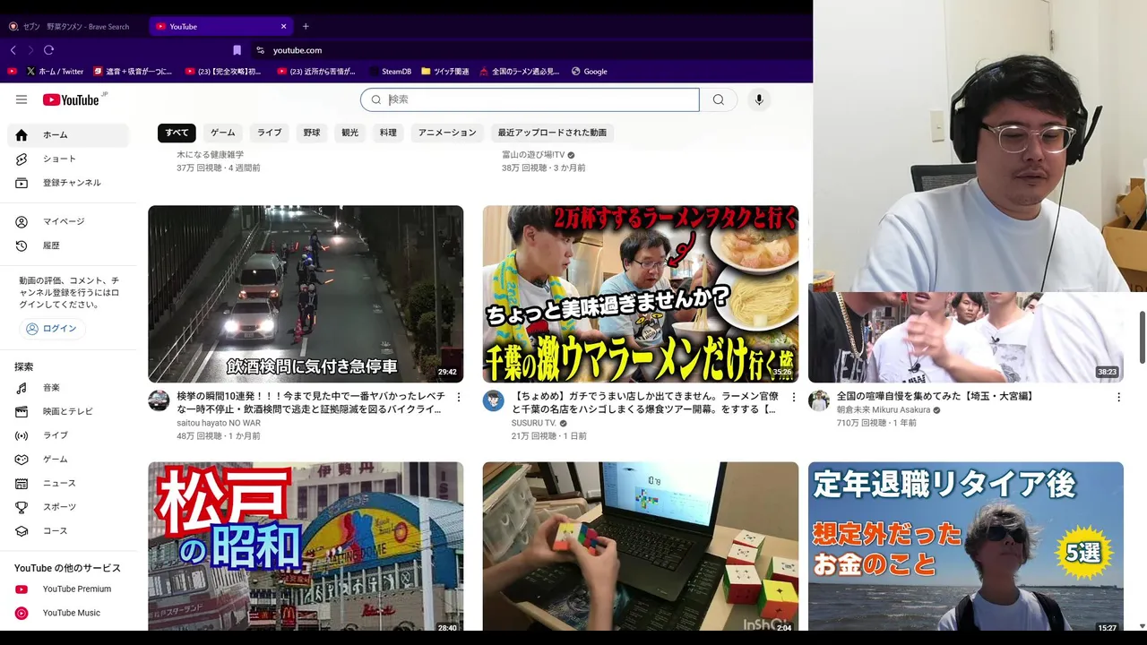1147x645 pixels.
Task: Select the 料理 filter chip
Action: click(388, 133)
